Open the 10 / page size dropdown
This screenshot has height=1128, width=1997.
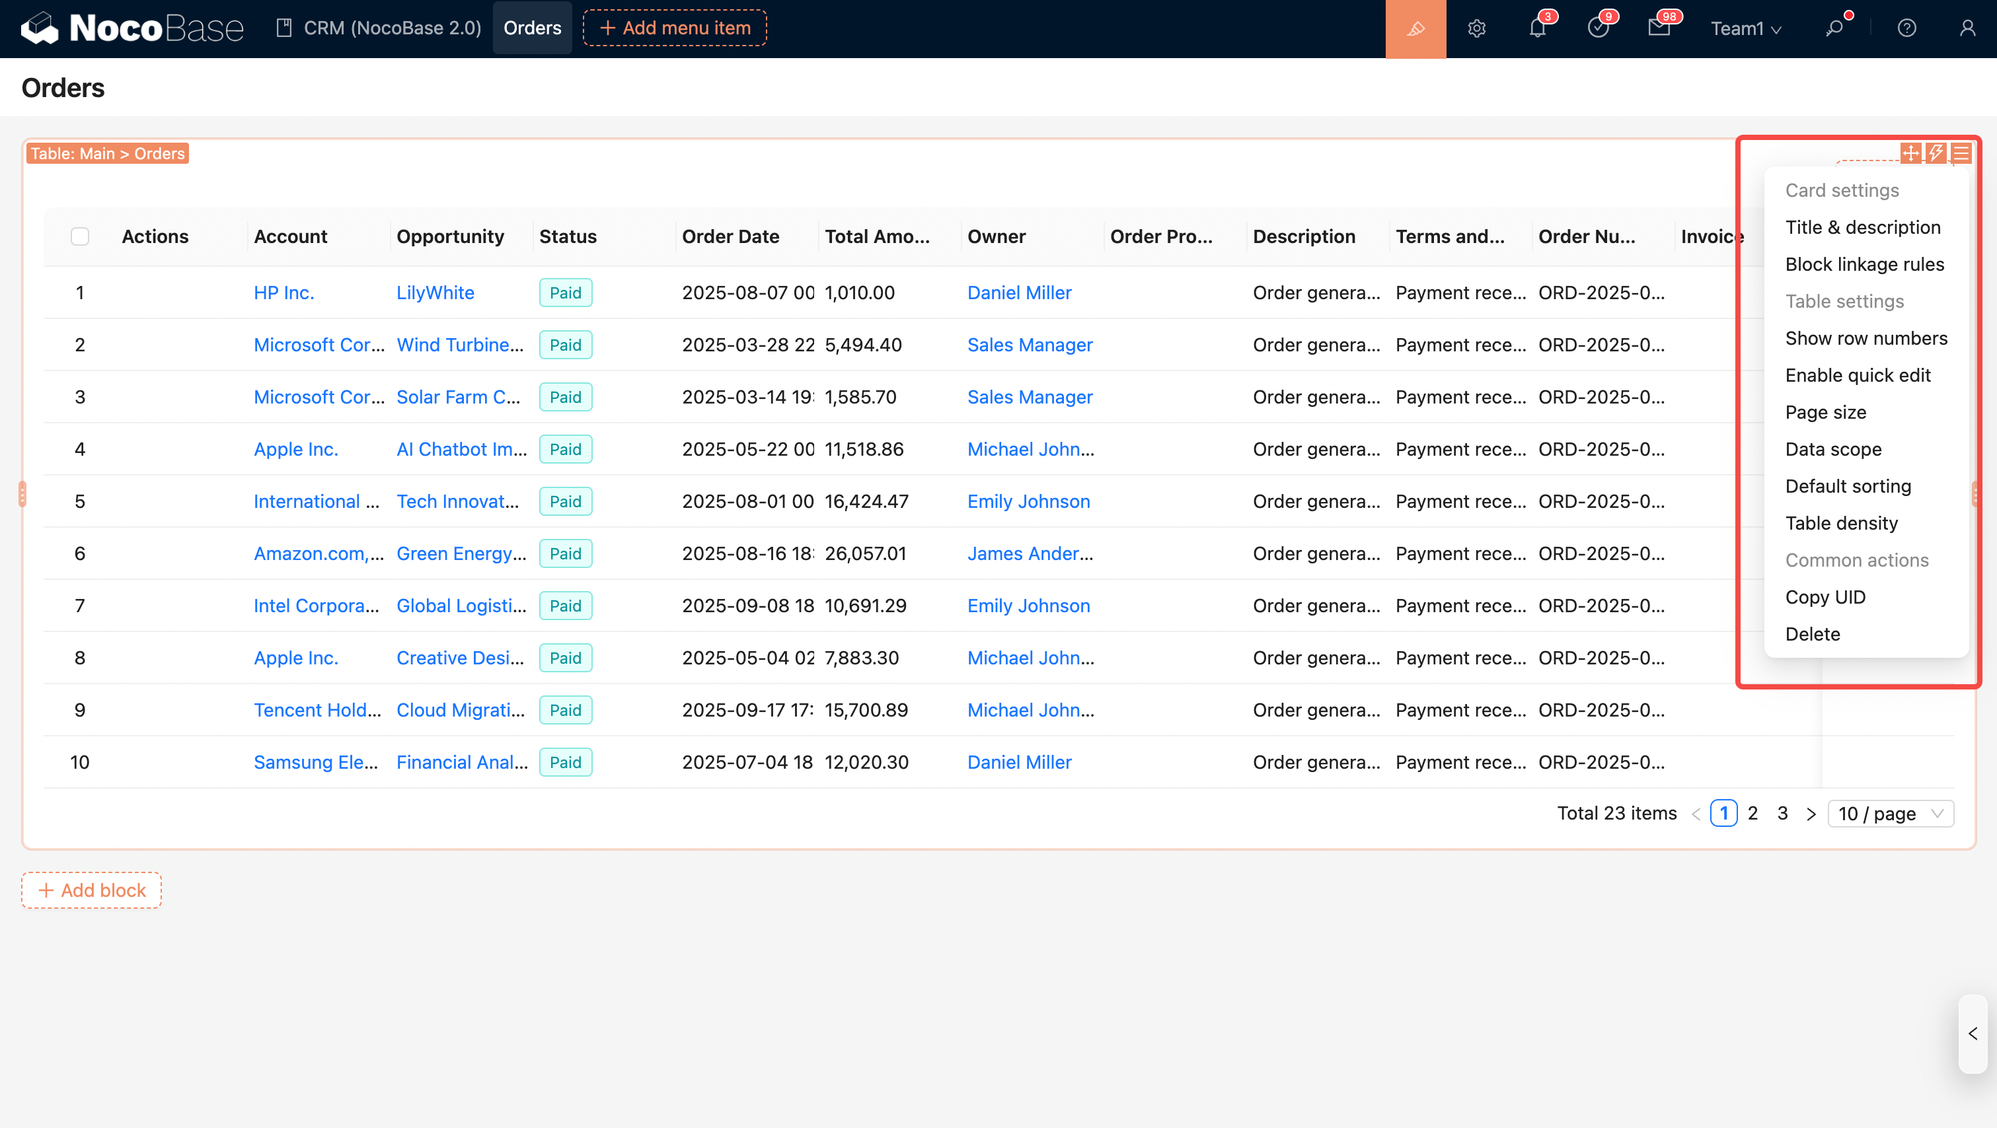(1889, 814)
